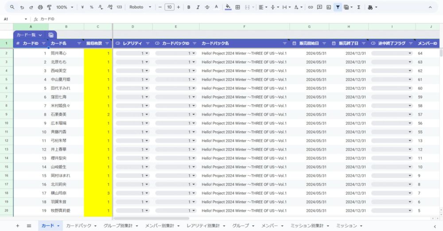Open the filter on 獲得枚数 column
Screen dimensions: 443x231
tap(107, 43)
